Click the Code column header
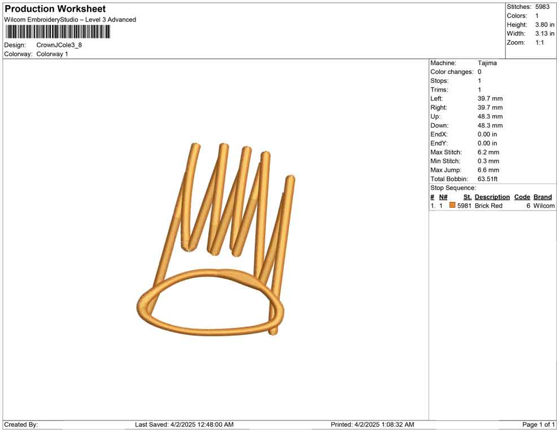 tap(522, 197)
